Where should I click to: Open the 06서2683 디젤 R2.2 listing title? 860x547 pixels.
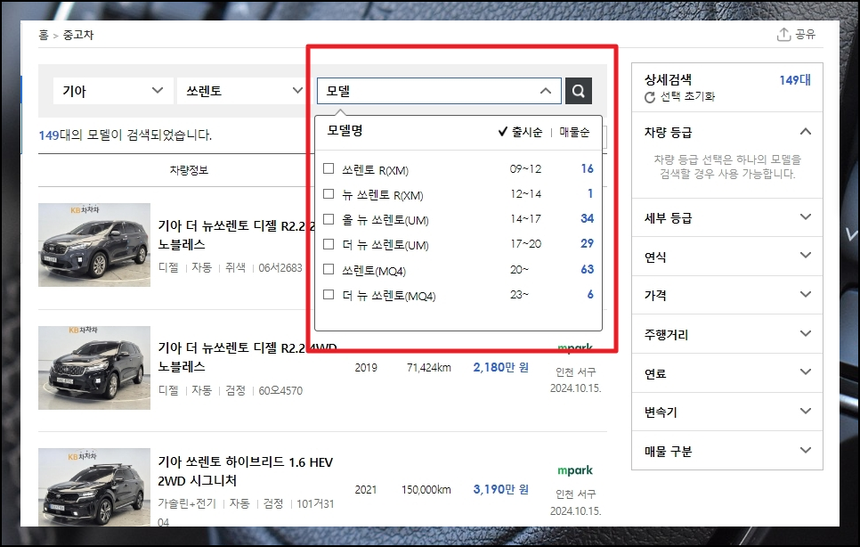[237, 234]
